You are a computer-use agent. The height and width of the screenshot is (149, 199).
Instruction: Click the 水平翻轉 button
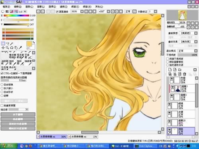tap(18, 114)
